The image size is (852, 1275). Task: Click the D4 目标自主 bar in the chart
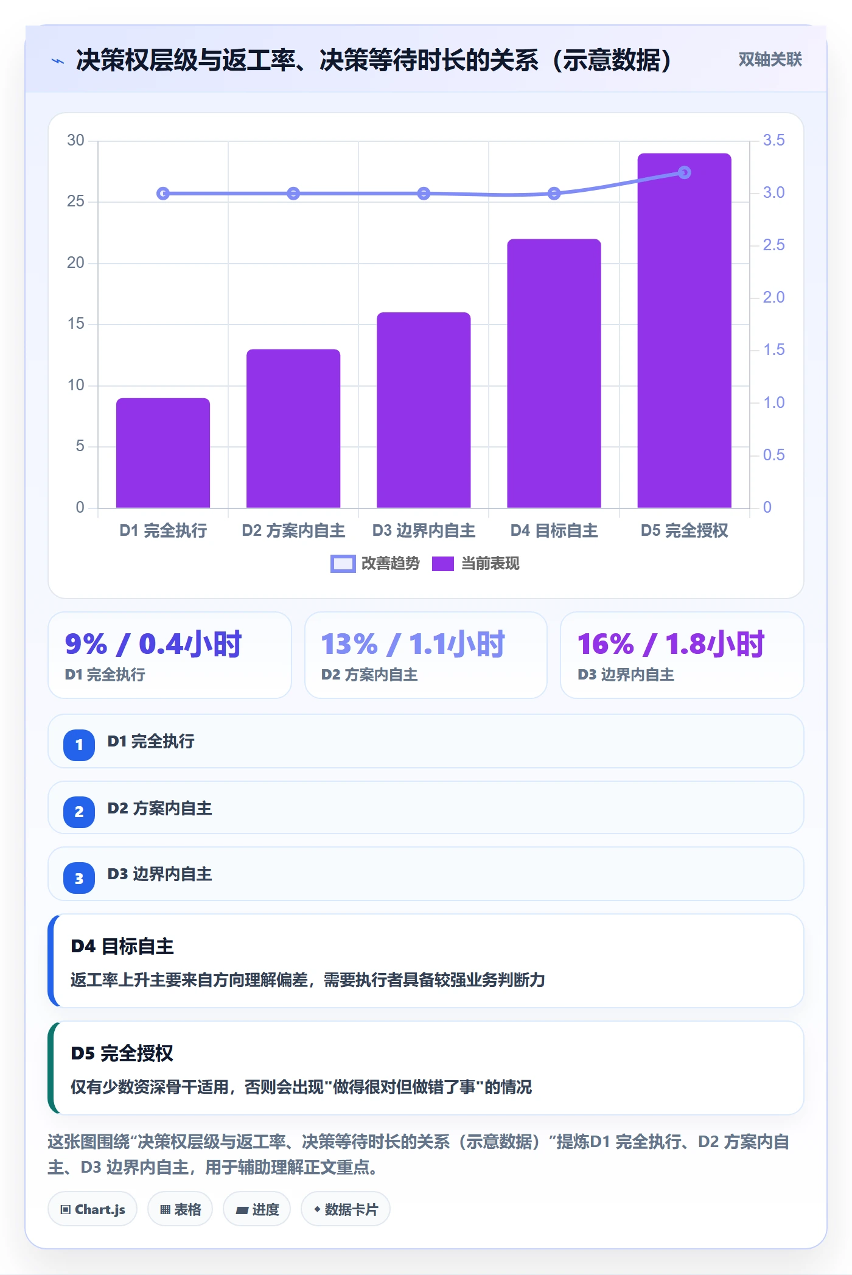click(x=554, y=373)
